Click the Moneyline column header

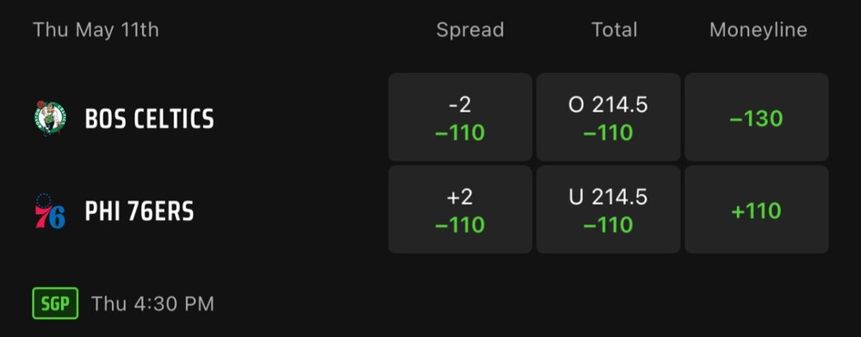(x=759, y=29)
